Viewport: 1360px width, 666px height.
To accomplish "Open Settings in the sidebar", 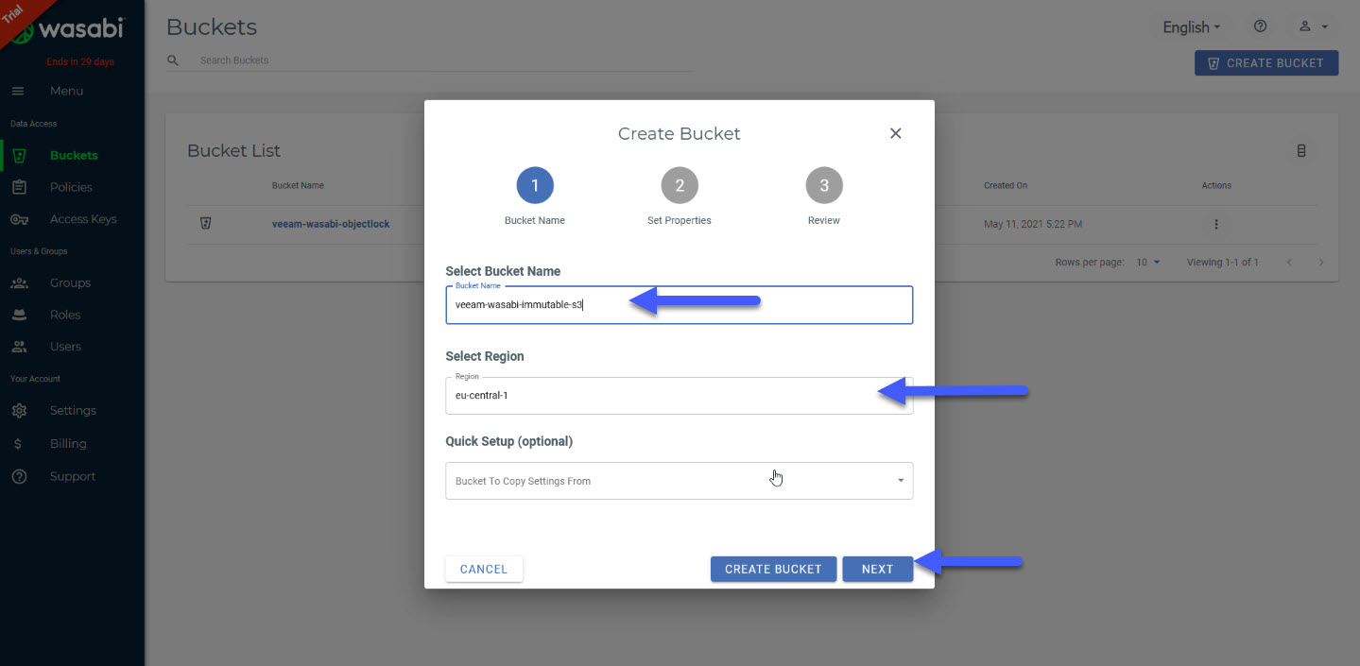I will (73, 411).
